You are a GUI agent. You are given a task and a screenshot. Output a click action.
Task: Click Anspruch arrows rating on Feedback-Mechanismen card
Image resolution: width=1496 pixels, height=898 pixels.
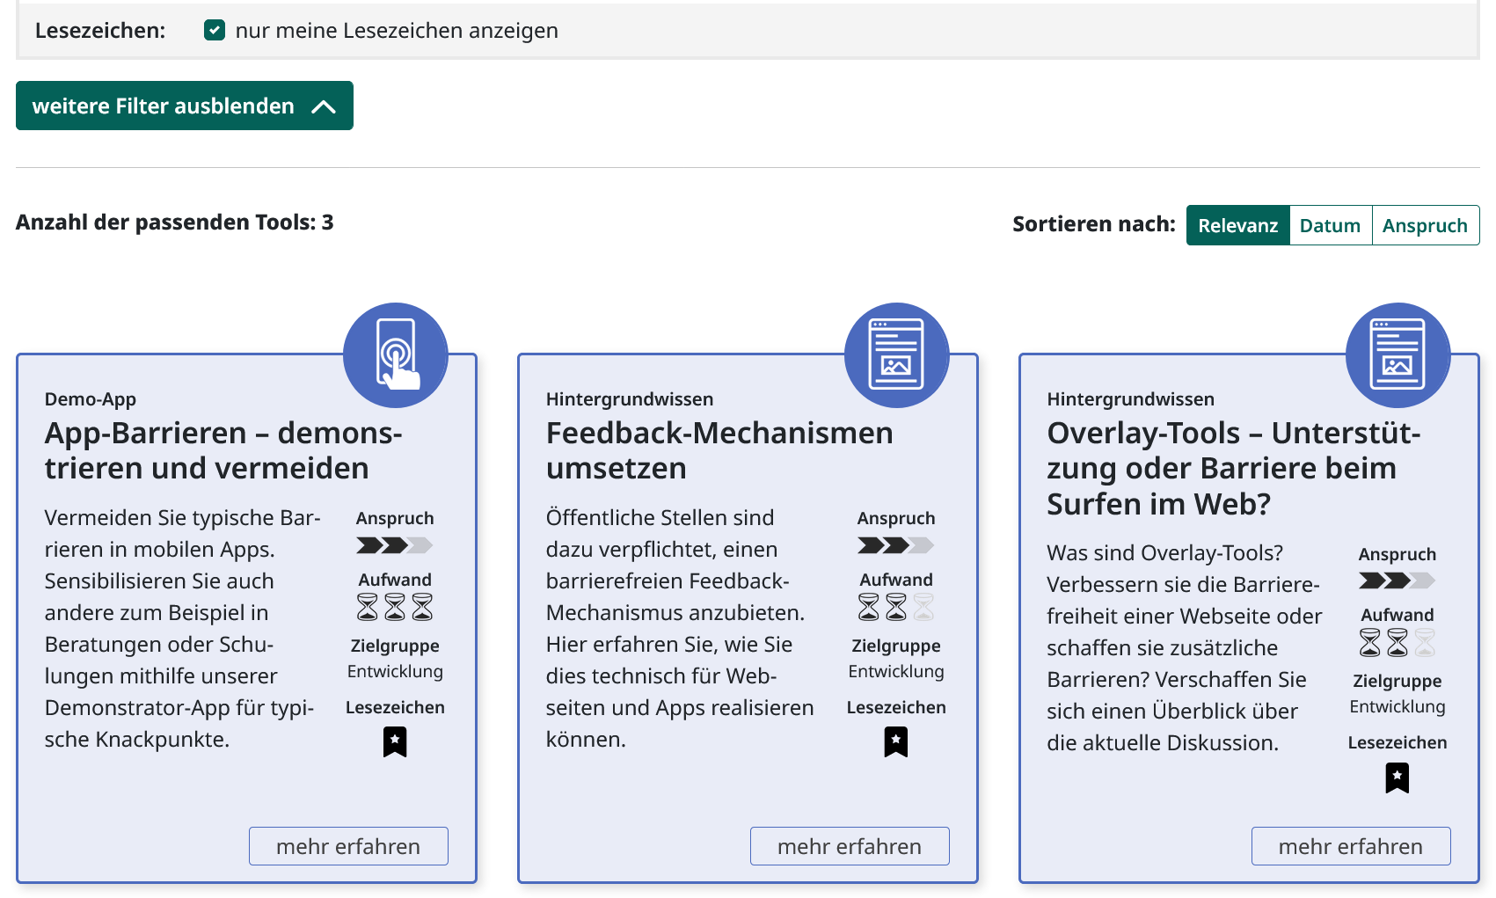pos(896,545)
